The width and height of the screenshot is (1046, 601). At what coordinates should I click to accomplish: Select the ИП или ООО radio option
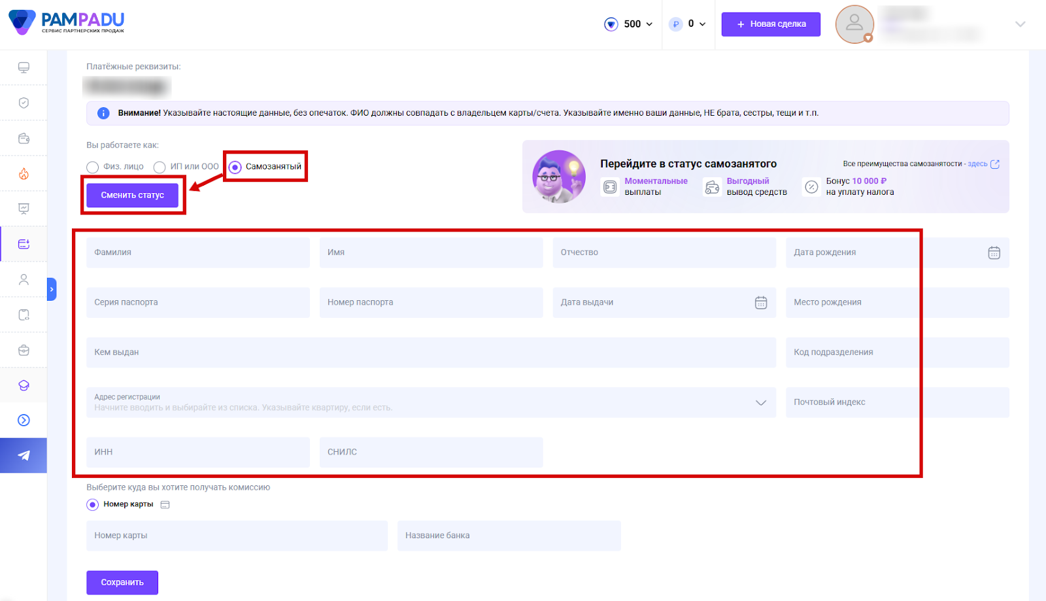[x=160, y=167]
